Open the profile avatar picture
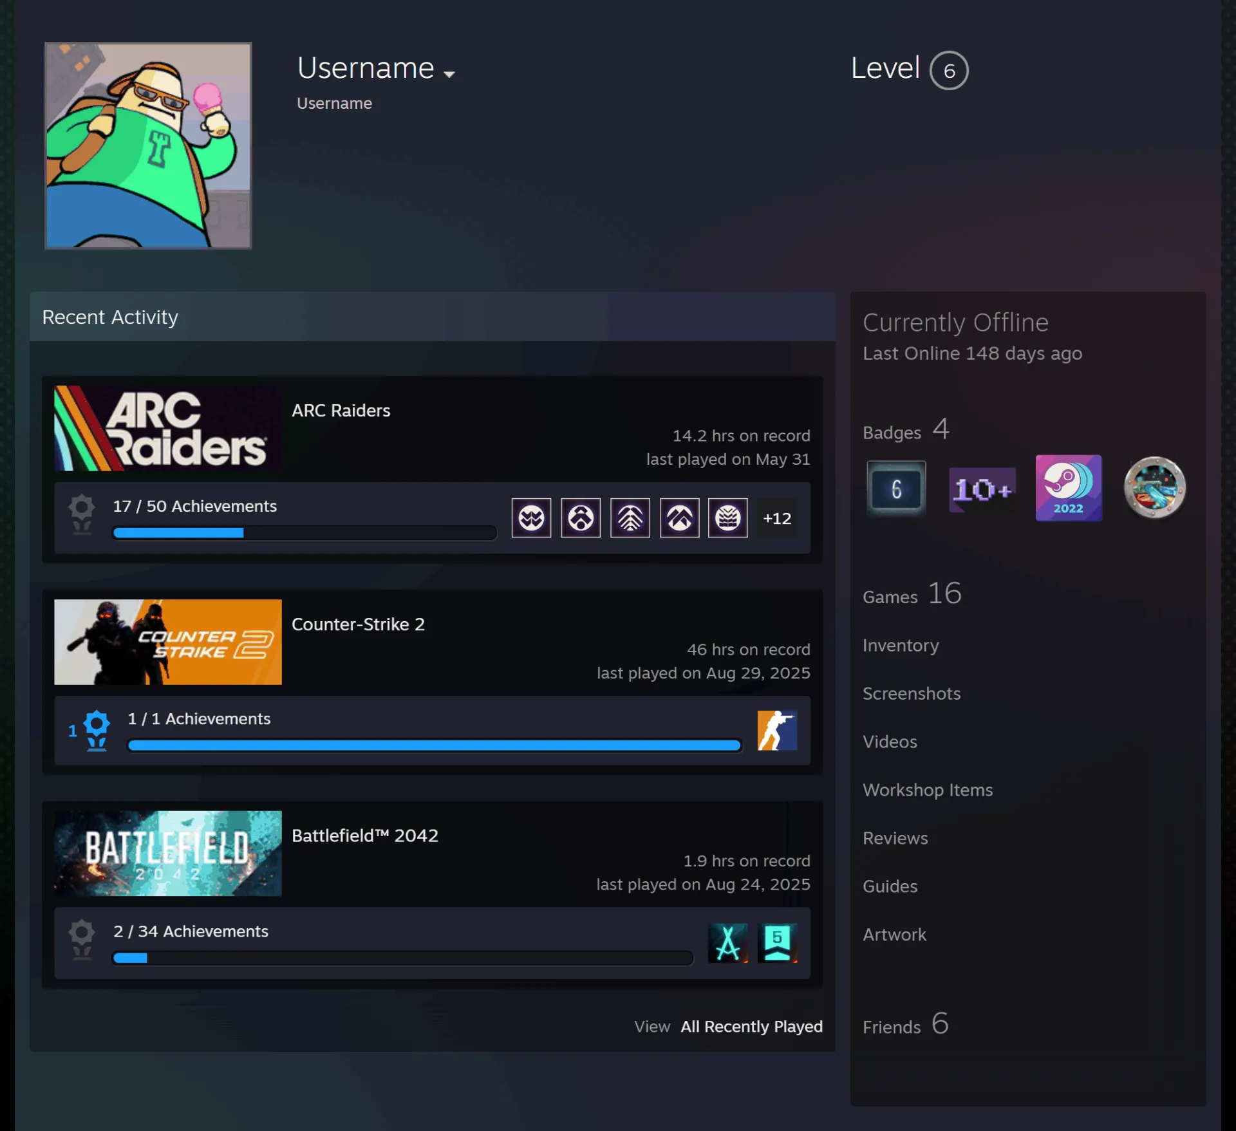This screenshot has height=1131, width=1236. [x=148, y=145]
